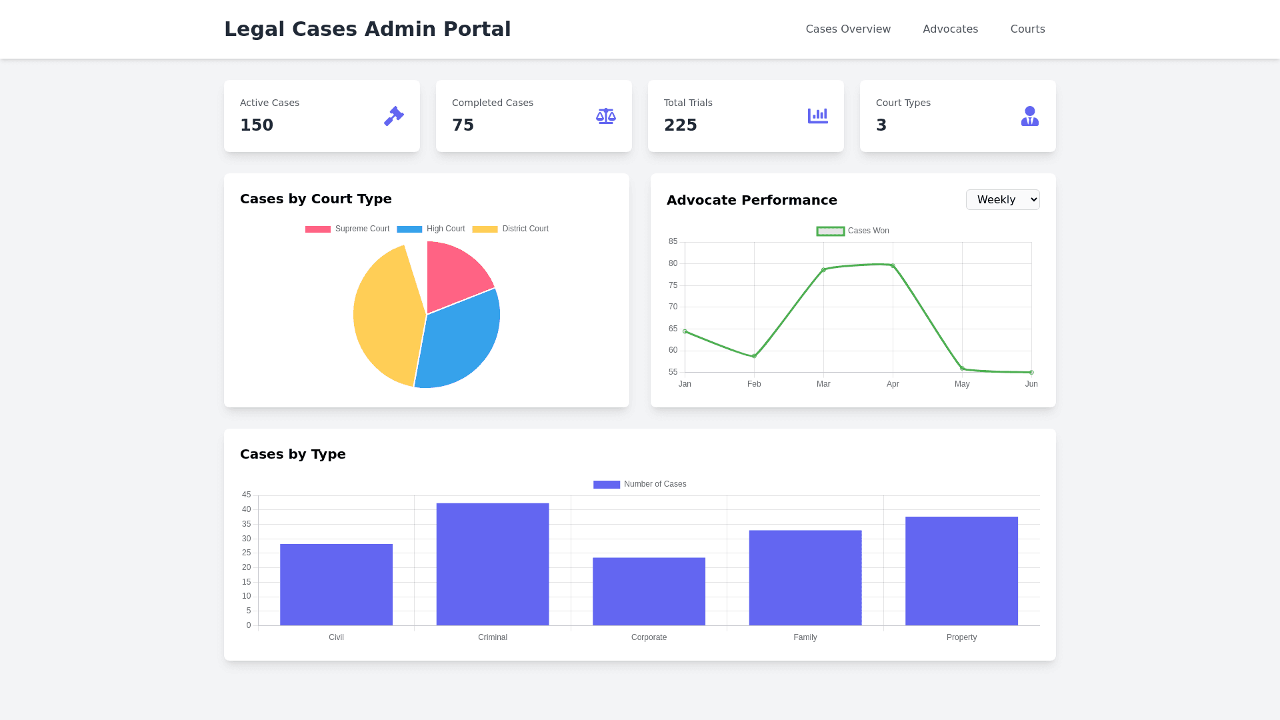Toggle High Court legend visibility
Viewport: 1280px width, 720px height.
pyautogui.click(x=431, y=229)
